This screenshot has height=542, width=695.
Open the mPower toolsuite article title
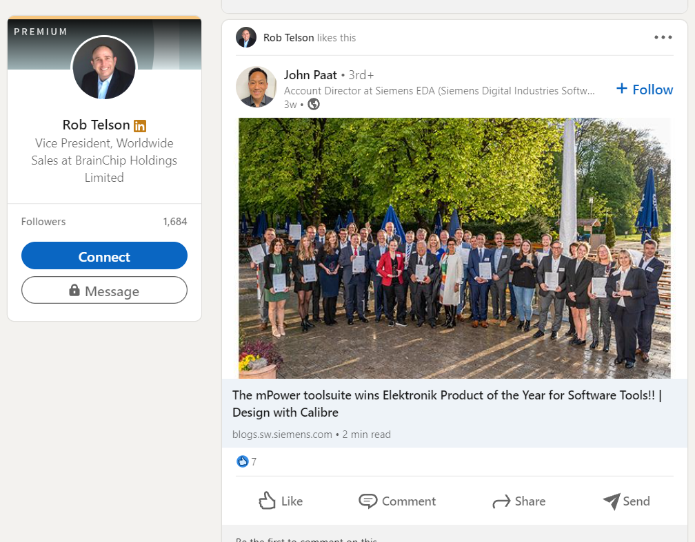pos(447,404)
